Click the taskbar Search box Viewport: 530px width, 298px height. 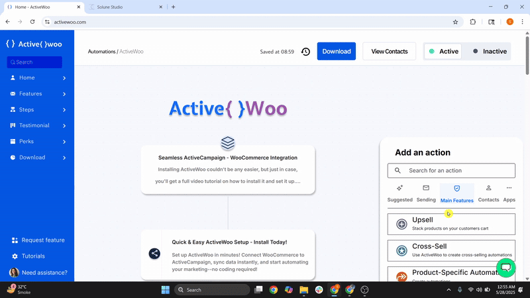click(212, 290)
